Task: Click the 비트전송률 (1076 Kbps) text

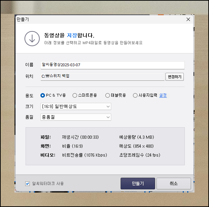Action: [85, 155]
